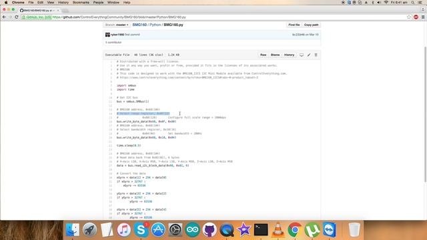The height and width of the screenshot is (240, 427).
Task: Open Chrome hamburger menu icon
Action: point(423,17)
